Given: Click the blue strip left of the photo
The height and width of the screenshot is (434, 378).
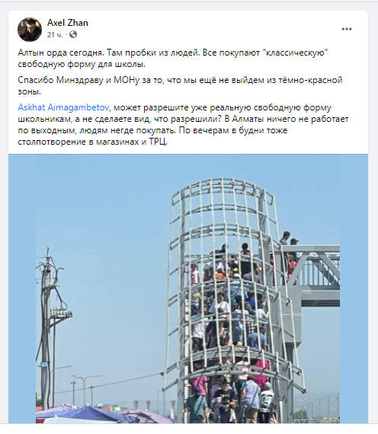Looking at the screenshot, I should [x=22, y=289].
